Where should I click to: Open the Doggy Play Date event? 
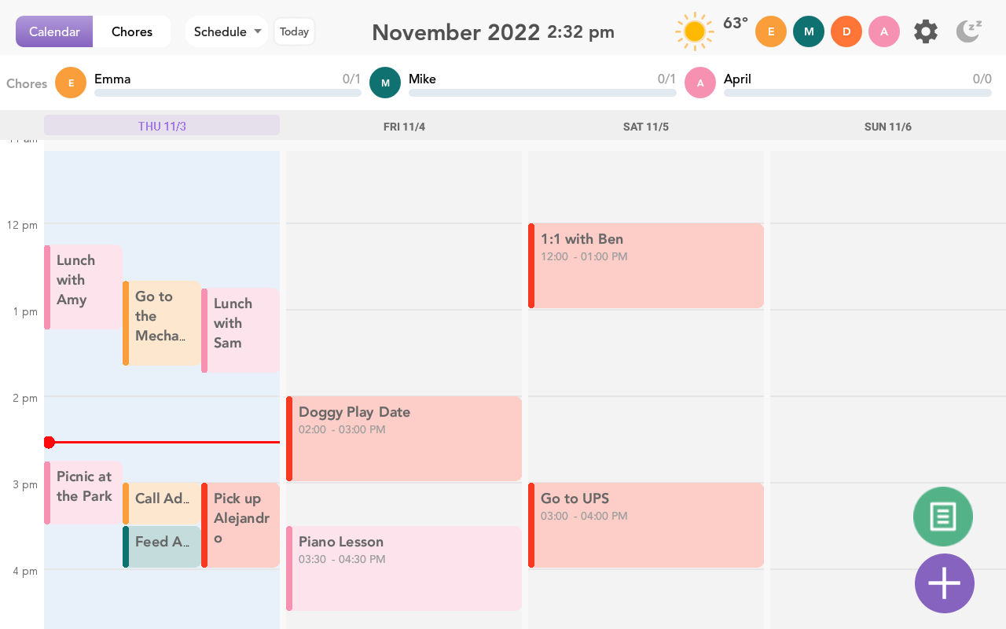point(404,438)
